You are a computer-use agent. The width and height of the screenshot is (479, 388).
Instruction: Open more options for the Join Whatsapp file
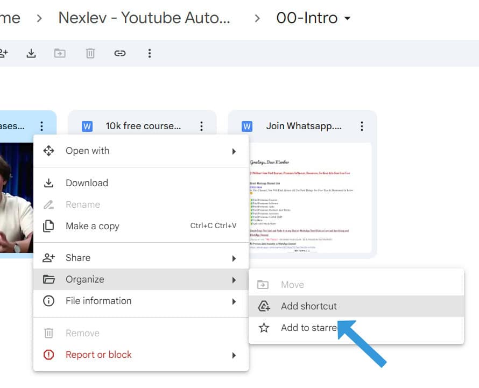point(362,126)
